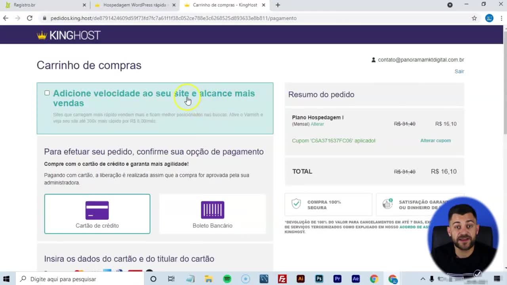Click the Resumo do pedido heading
Viewport: 507px width, 285px height.
point(321,95)
